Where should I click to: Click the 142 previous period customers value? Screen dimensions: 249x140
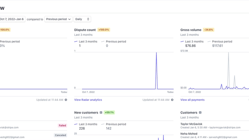(109, 128)
